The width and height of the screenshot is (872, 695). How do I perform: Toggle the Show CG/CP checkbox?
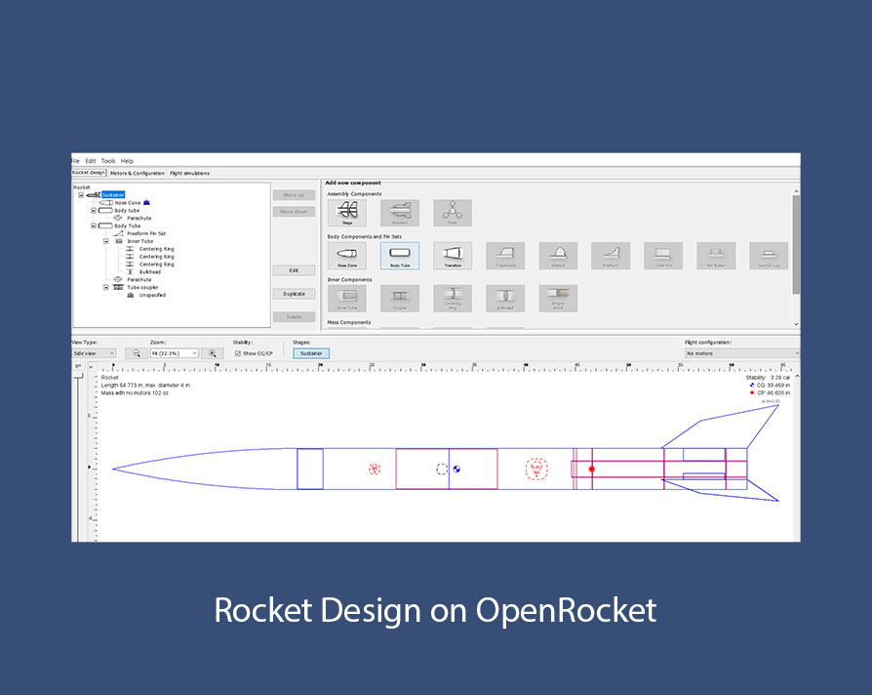pos(239,353)
